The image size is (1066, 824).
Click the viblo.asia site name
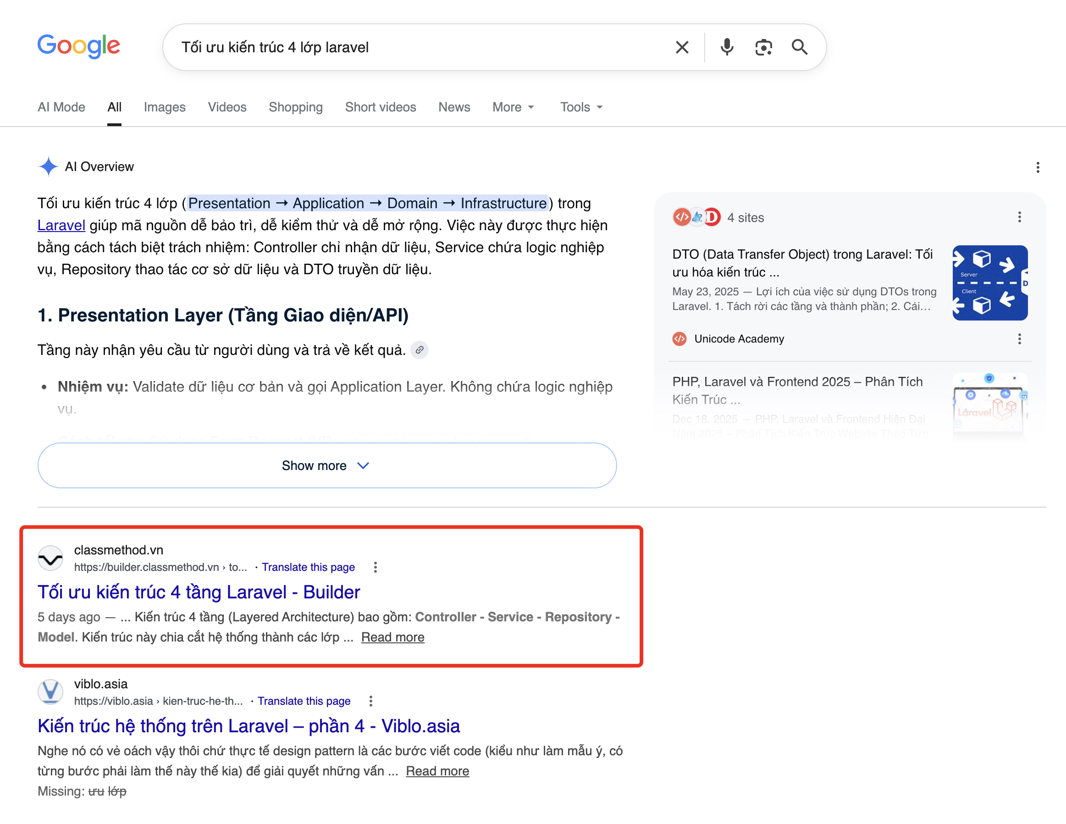[x=101, y=684]
